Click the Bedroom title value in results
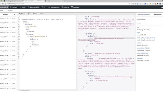Screen dimensions: 163x91 point(94,55)
